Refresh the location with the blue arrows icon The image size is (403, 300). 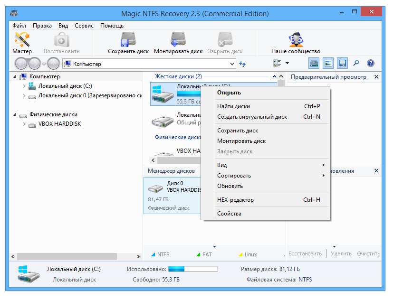(242, 64)
